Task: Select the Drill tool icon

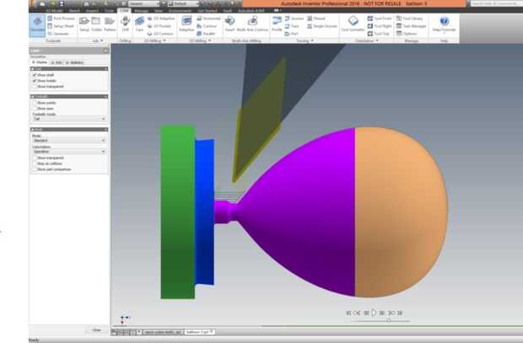Action: click(x=125, y=24)
